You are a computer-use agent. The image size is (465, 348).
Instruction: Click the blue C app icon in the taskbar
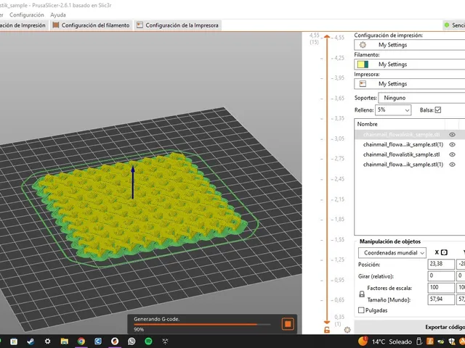[x=98, y=341]
